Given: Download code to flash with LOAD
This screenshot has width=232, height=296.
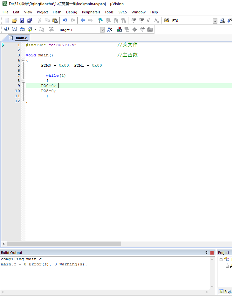Looking at the screenshot, I should coord(51,29).
